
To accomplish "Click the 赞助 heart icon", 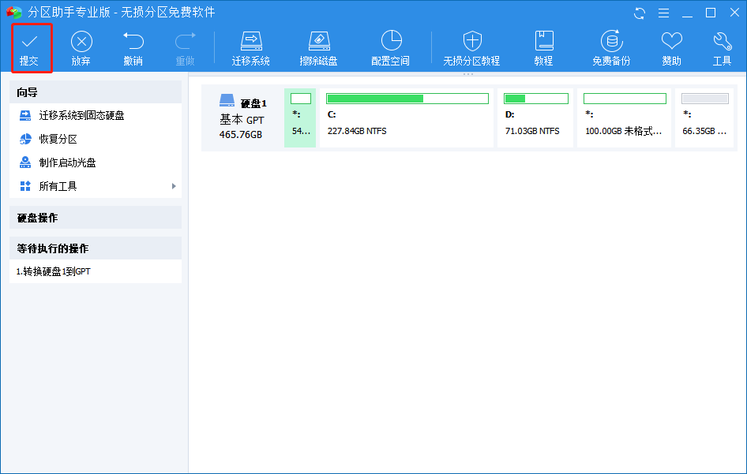I will pos(672,41).
